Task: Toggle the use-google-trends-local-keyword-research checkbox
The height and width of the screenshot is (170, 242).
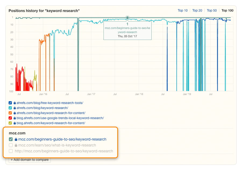Action: click(10, 118)
